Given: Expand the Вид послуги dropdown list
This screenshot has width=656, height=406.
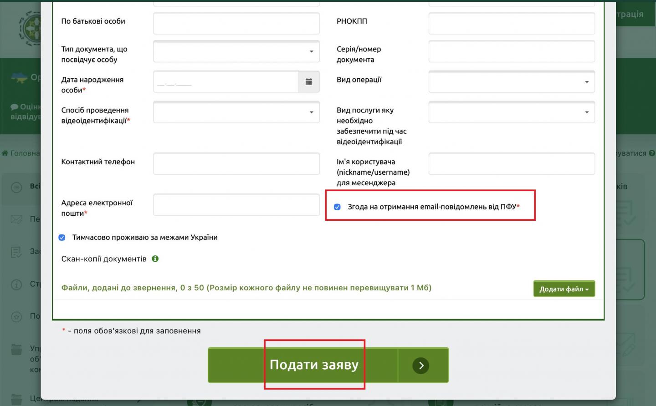Looking at the screenshot, I should [511, 112].
